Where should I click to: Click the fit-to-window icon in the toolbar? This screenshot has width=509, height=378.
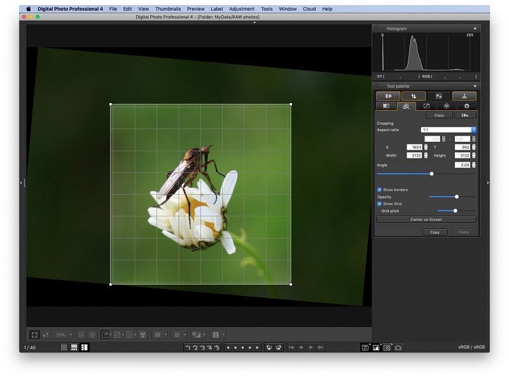pyautogui.click(x=34, y=334)
